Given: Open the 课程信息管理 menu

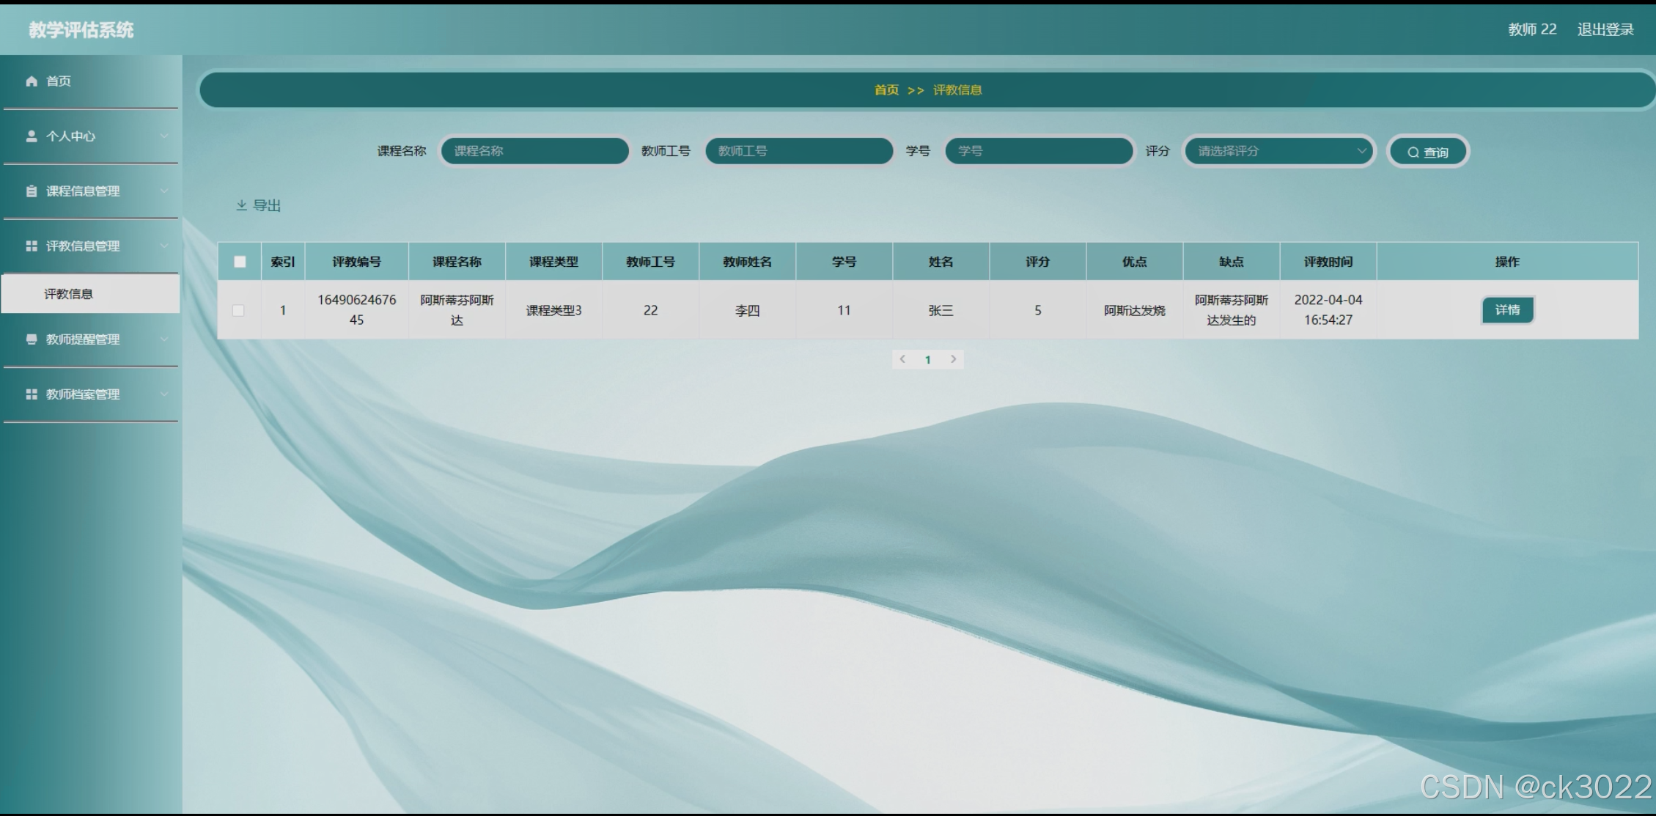Looking at the screenshot, I should click(83, 191).
